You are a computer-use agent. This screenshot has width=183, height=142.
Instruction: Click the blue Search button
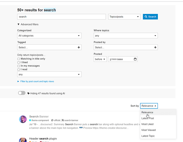(150, 17)
